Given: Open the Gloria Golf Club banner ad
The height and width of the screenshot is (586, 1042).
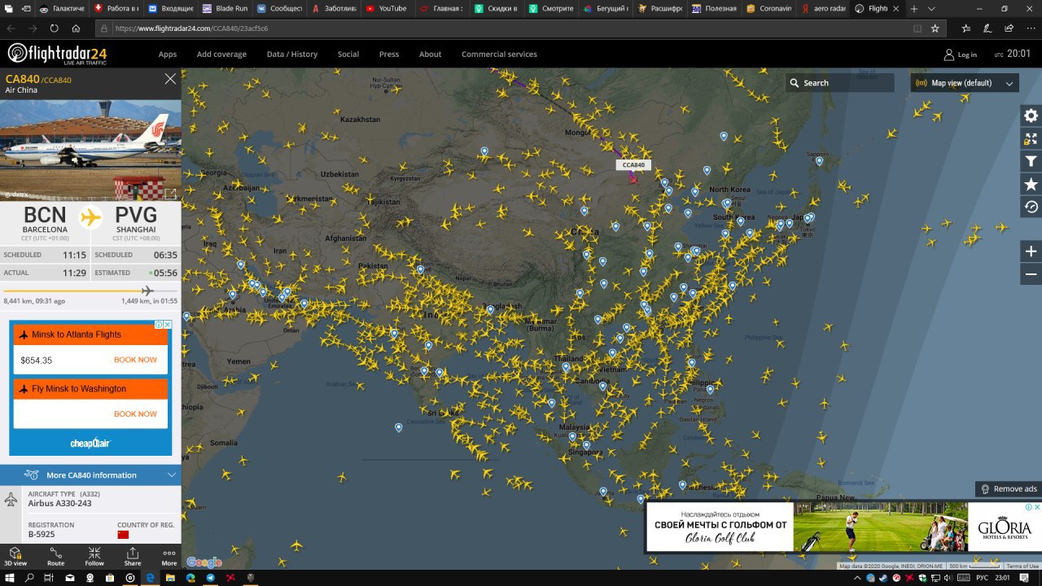Looking at the screenshot, I should point(843,527).
